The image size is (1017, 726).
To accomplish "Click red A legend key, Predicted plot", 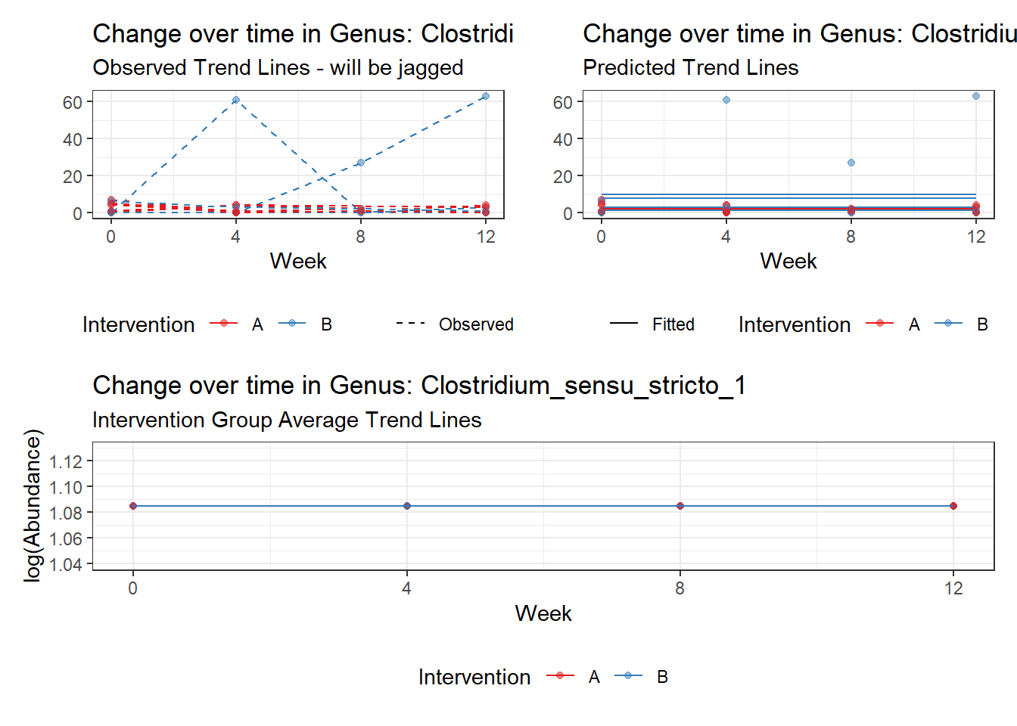I will 879,324.
